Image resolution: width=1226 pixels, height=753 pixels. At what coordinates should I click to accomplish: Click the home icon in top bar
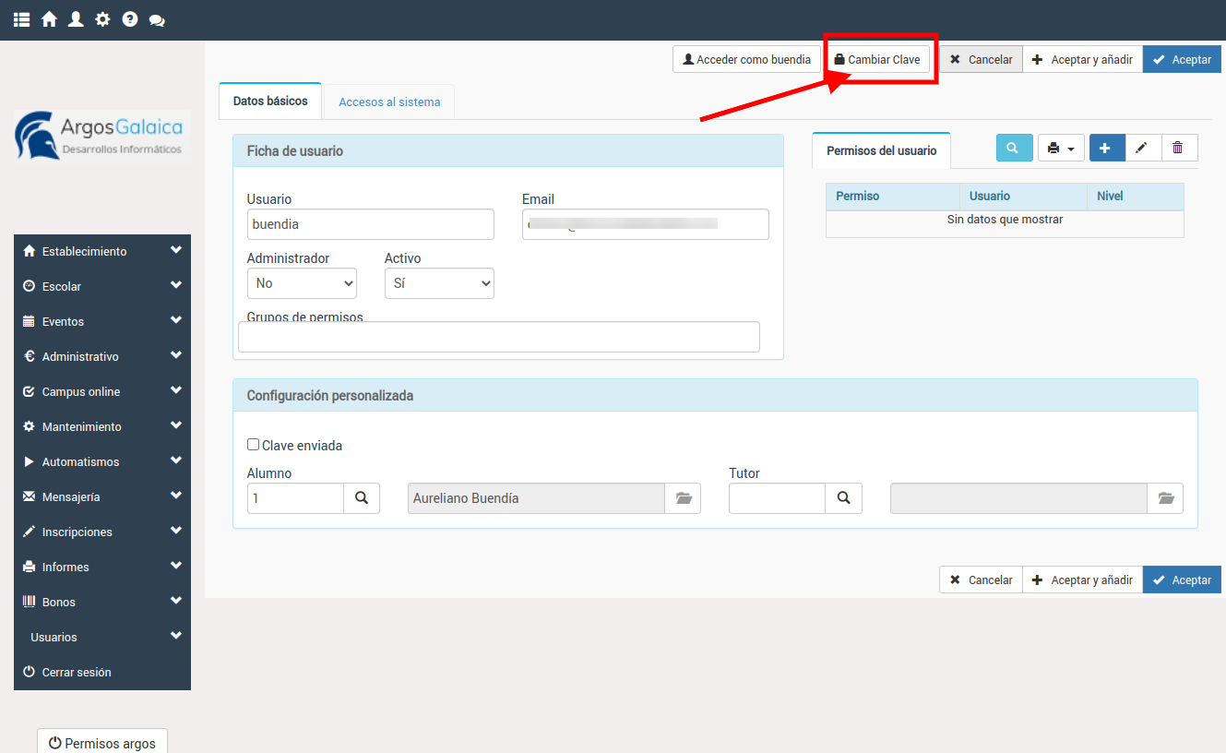[49, 19]
